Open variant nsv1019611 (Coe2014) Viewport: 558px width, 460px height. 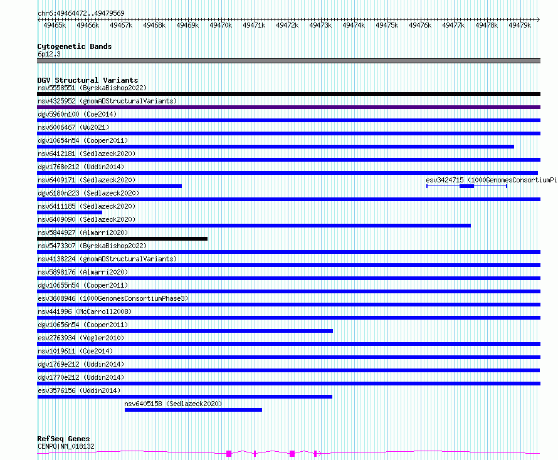[75, 351]
